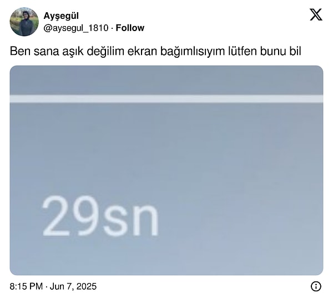Viewport: 333px width, 303px height.
Task: Click the word 'lütfen' in tweet
Action: pyautogui.click(x=243, y=51)
